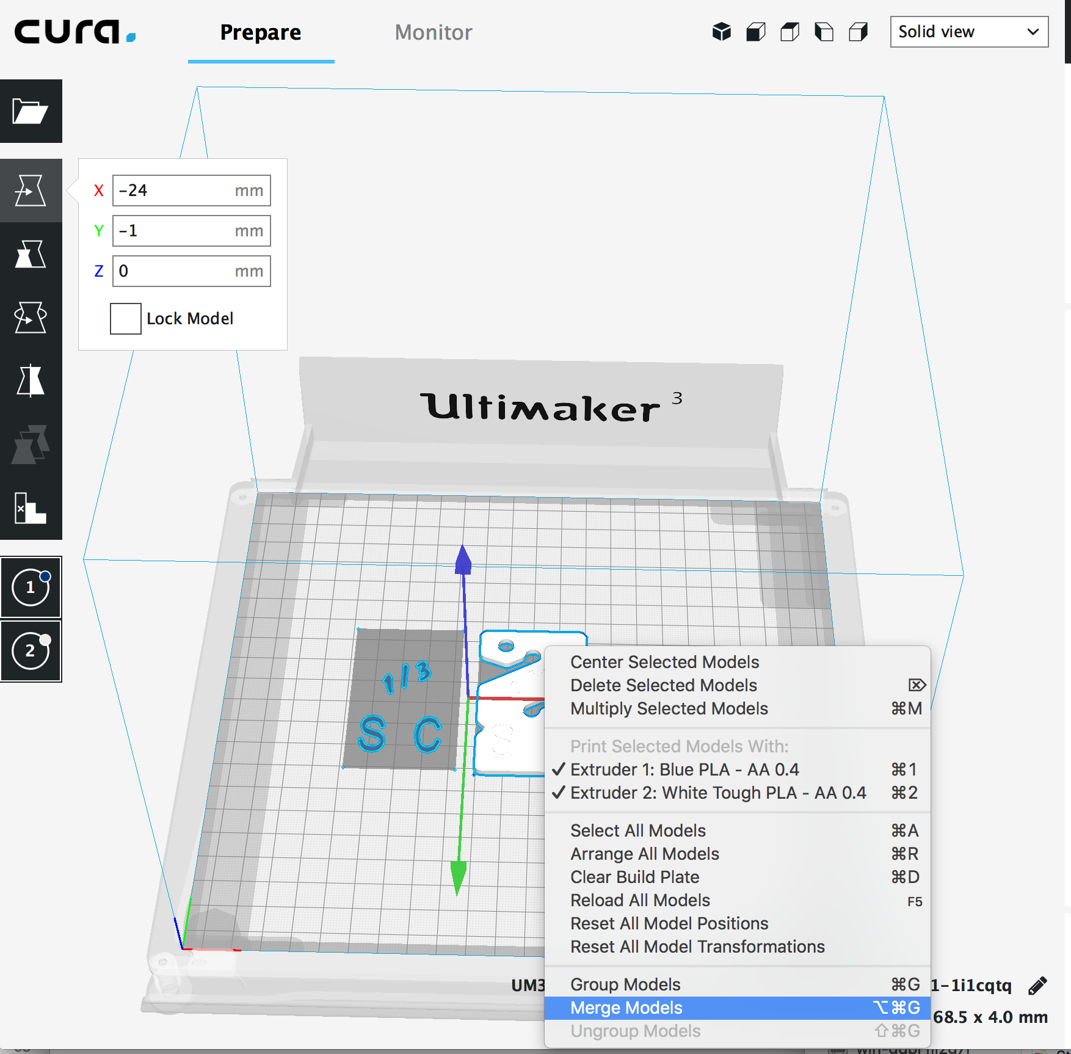
Task: Open the Support Blocker tool
Action: click(31, 508)
